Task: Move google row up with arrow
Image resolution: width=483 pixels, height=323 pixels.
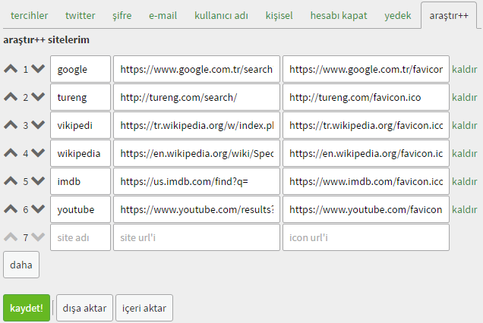Action: (11, 69)
